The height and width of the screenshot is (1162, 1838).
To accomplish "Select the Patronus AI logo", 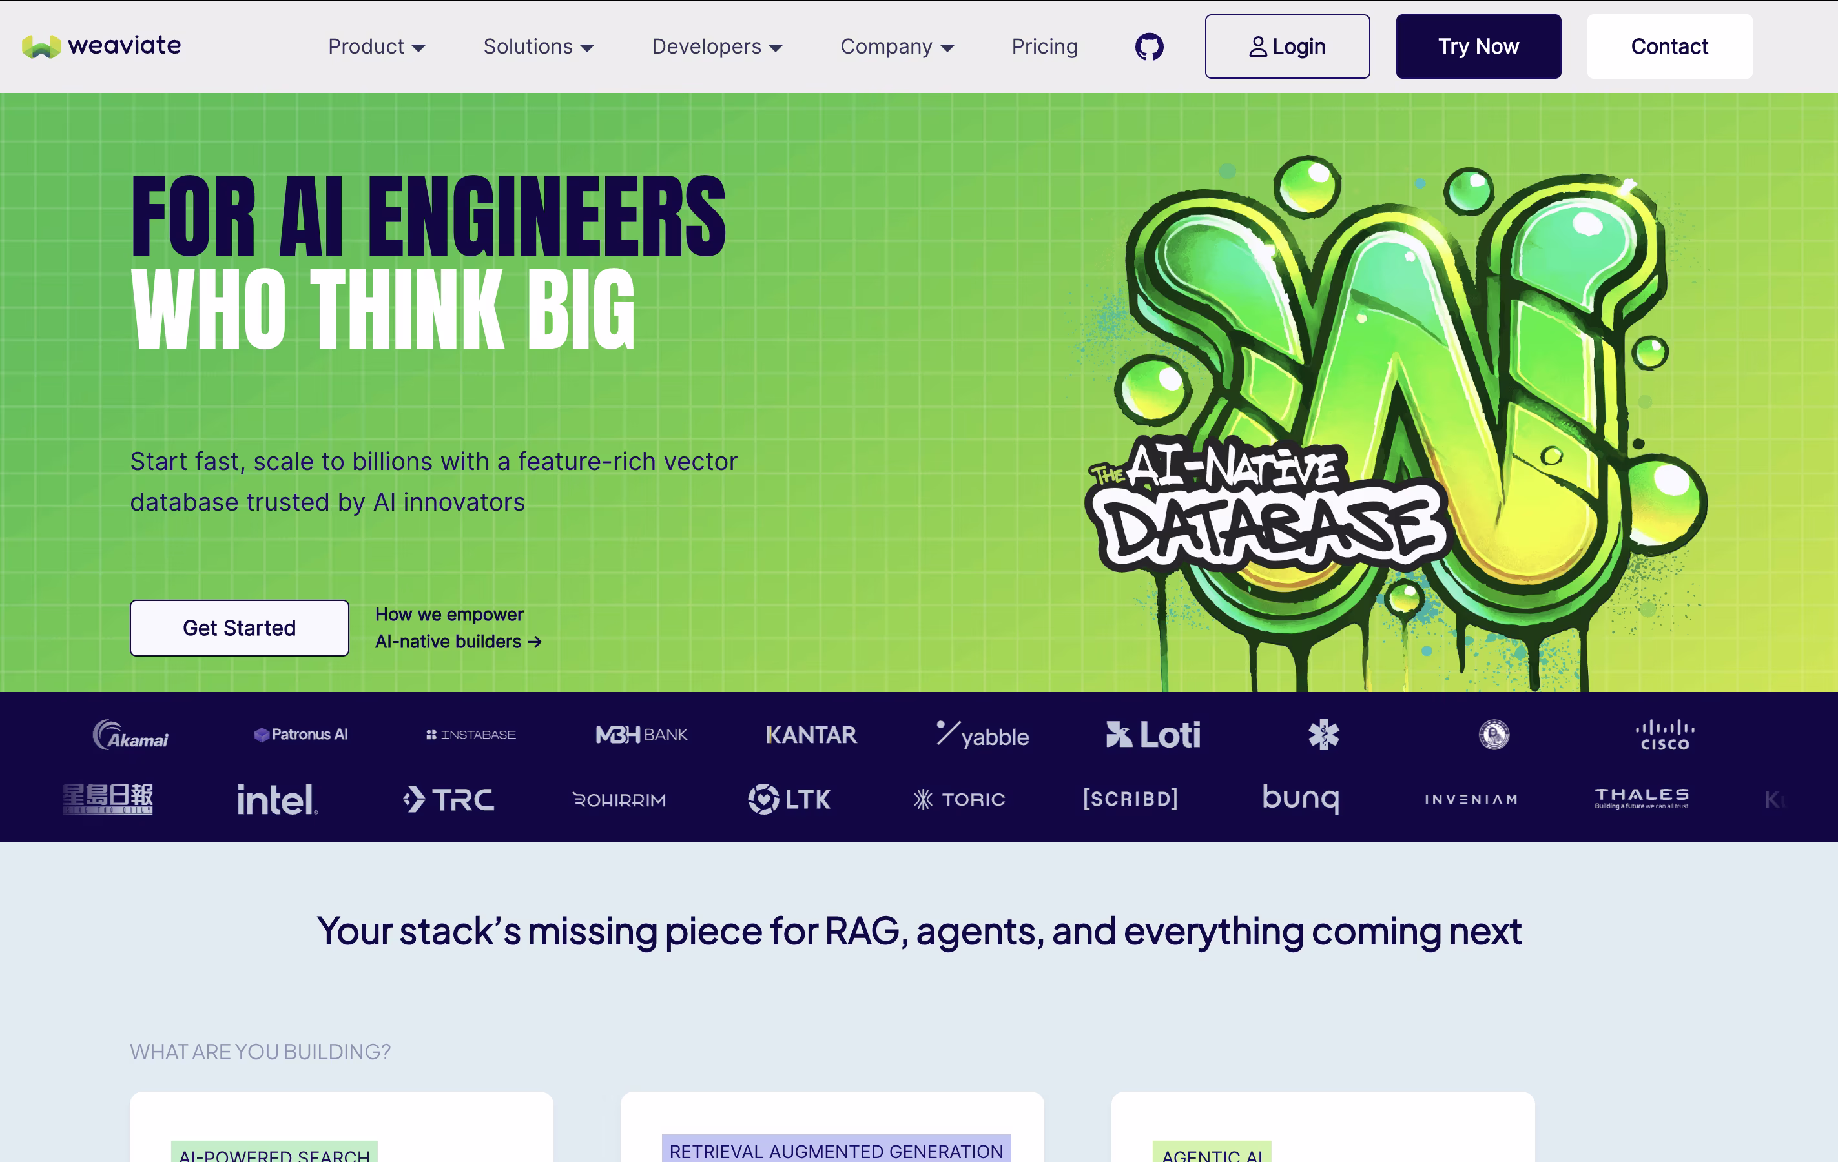I will click(x=301, y=735).
